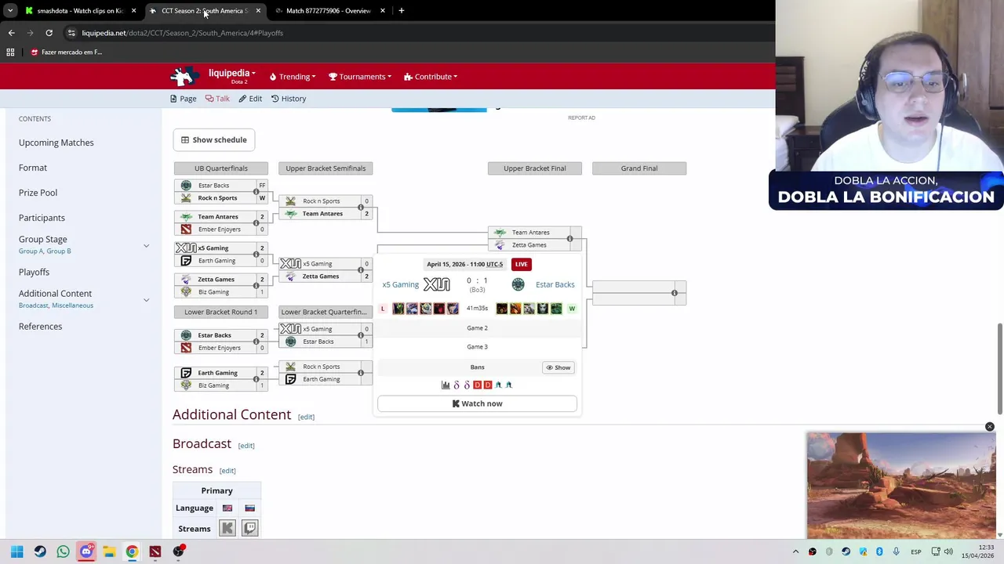The image size is (1004, 564).
Task: Collapse the Additional Content contents chevron
Action: click(x=146, y=300)
